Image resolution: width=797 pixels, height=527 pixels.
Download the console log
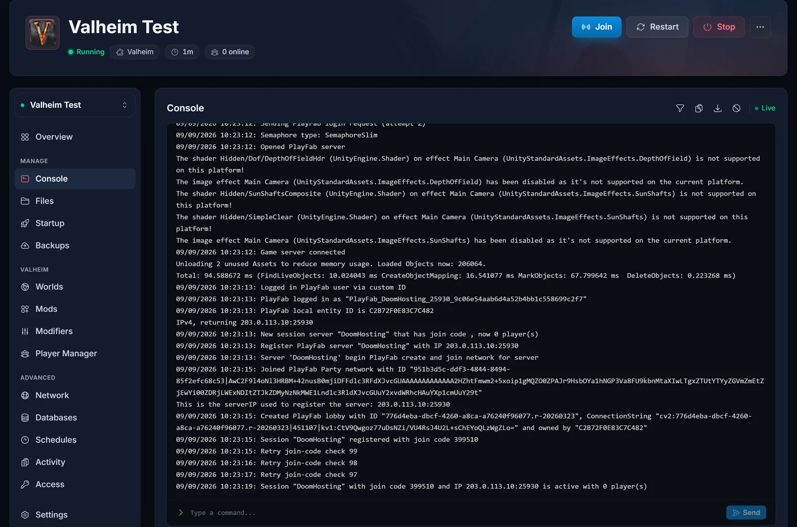click(717, 108)
